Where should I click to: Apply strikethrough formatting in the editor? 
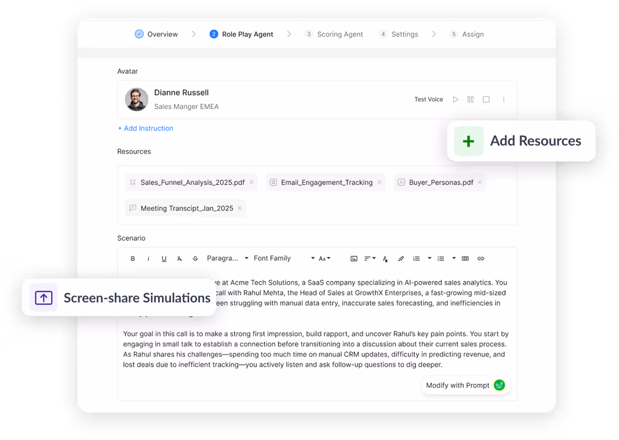(x=195, y=258)
